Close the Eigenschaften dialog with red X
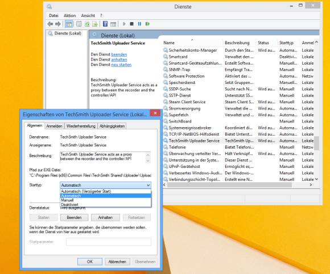 [x=155, y=113]
